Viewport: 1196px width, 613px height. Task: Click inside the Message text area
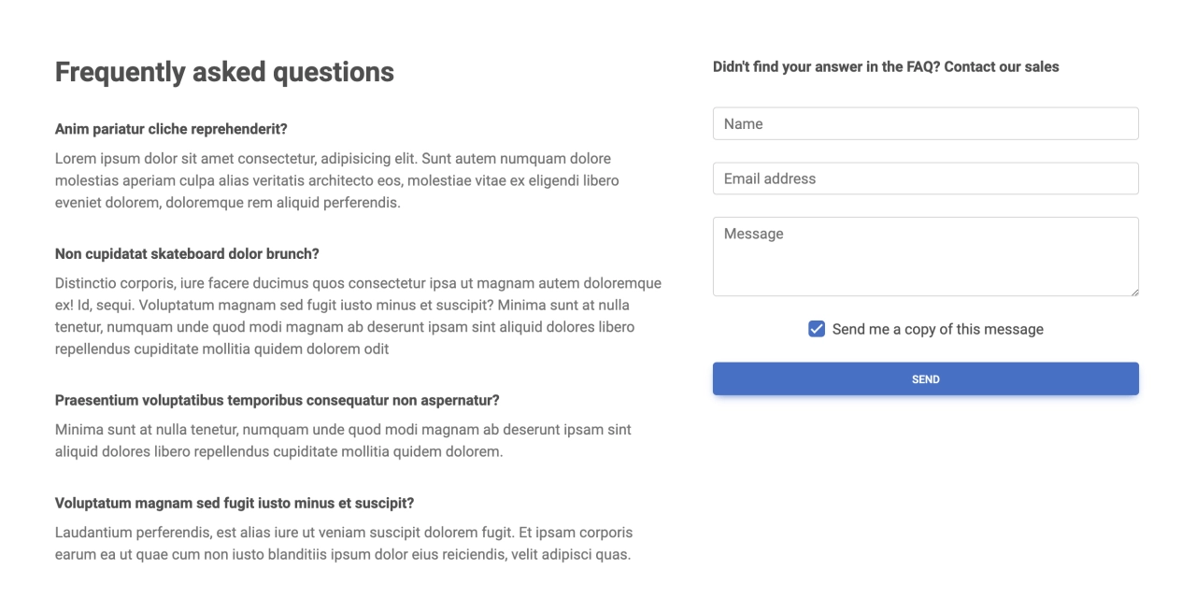[925, 257]
